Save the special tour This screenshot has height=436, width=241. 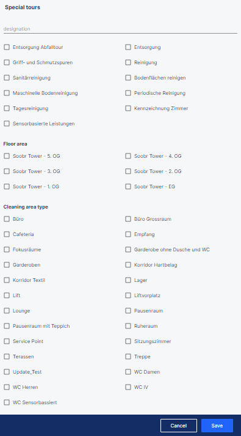click(217, 426)
